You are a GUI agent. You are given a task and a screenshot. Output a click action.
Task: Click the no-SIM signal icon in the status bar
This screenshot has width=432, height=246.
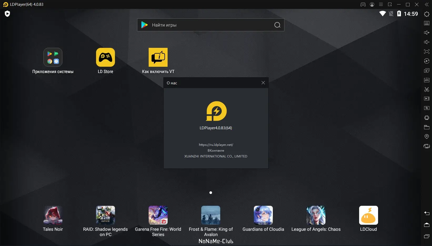coord(391,14)
